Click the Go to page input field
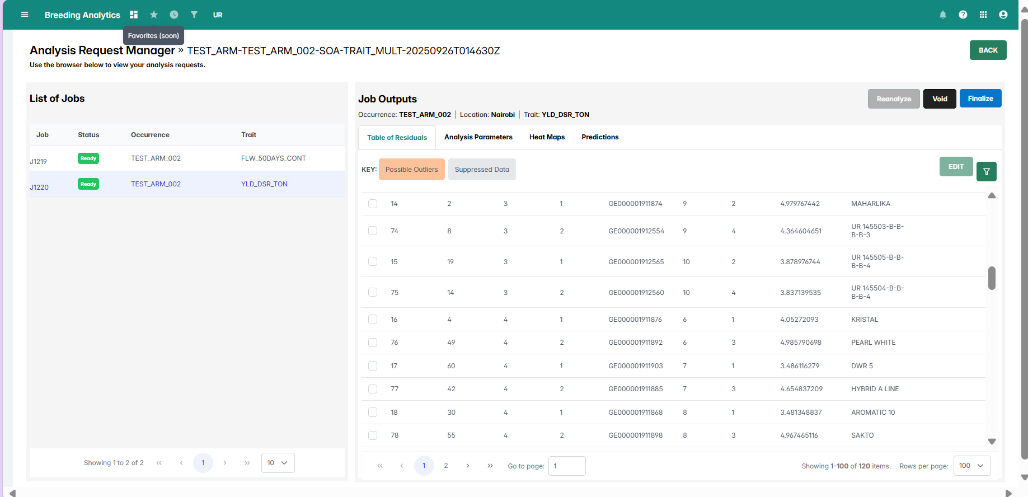Screen dimensions: 1028x497 tap(566, 466)
